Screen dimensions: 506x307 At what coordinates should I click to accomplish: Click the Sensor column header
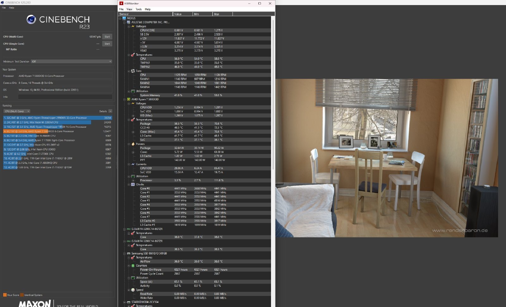click(x=145, y=14)
